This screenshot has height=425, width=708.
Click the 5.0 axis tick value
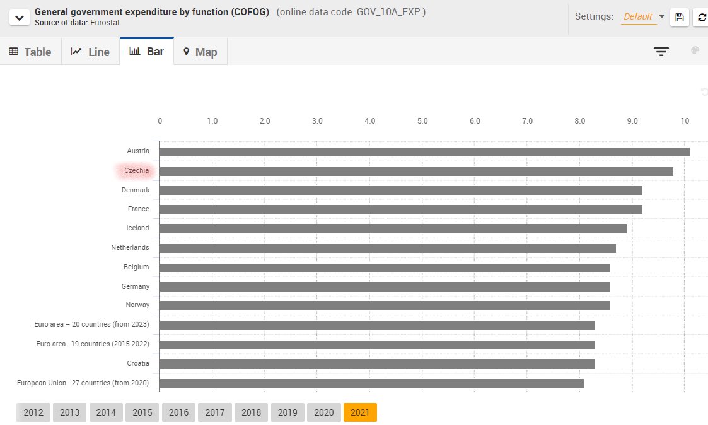(x=422, y=121)
